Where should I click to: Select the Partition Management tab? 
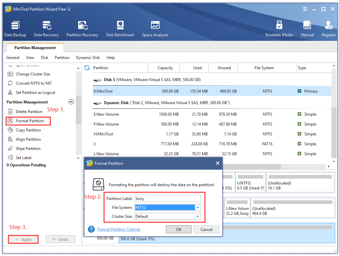point(35,48)
